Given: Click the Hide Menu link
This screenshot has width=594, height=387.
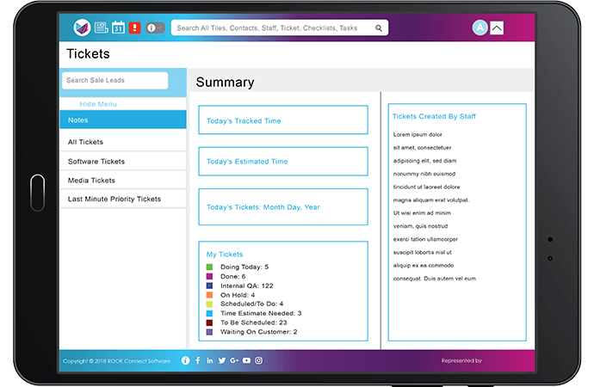Looking at the screenshot, I should [x=98, y=104].
